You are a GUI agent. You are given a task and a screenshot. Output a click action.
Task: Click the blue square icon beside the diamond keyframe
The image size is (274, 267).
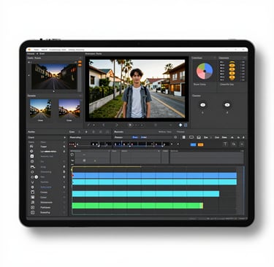tap(186, 125)
